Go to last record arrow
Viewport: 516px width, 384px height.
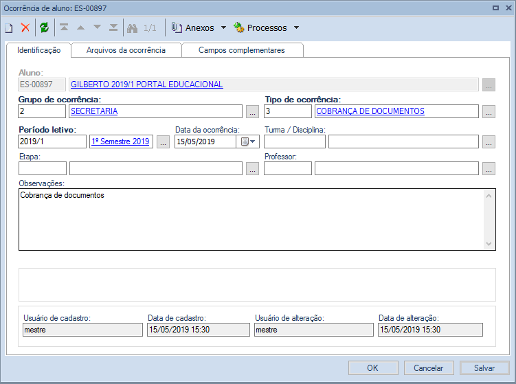pos(113,27)
